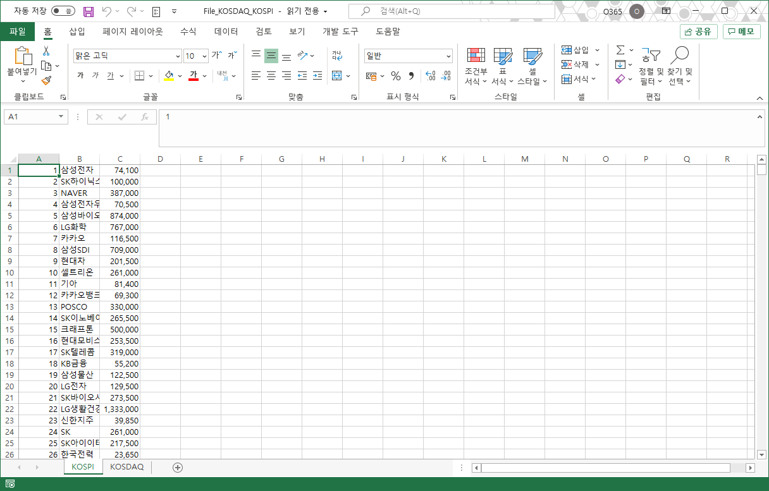769x491 pixels.
Task: Switch to the 삽입 ribbon tab
Action: tap(77, 31)
